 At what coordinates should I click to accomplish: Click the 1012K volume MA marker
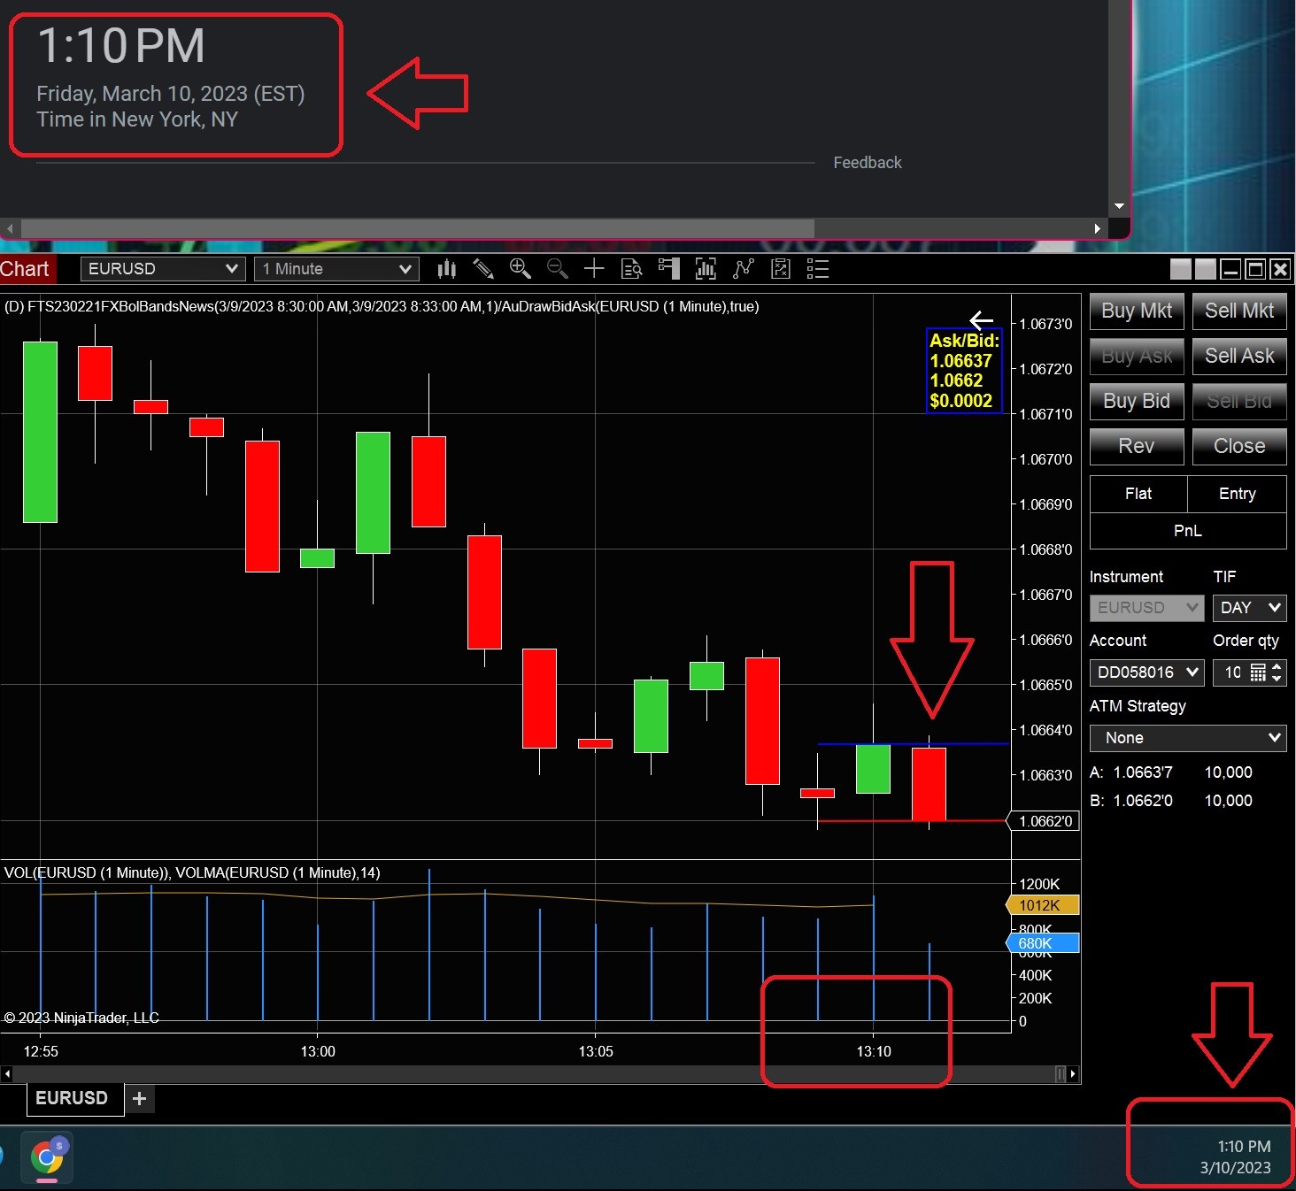(x=1043, y=905)
